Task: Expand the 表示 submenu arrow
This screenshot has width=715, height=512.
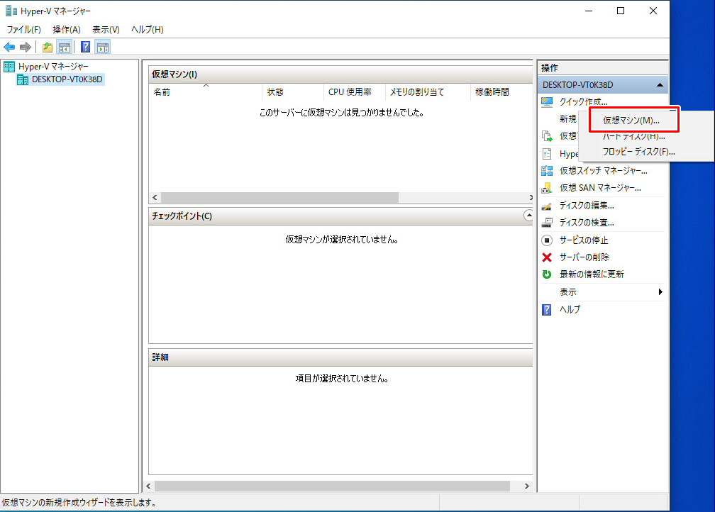Action: click(x=660, y=292)
